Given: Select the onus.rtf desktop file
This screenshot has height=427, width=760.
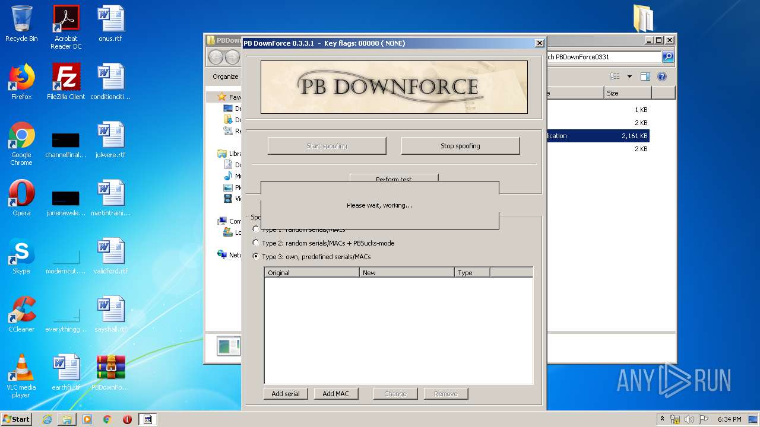Looking at the screenshot, I should [x=110, y=24].
